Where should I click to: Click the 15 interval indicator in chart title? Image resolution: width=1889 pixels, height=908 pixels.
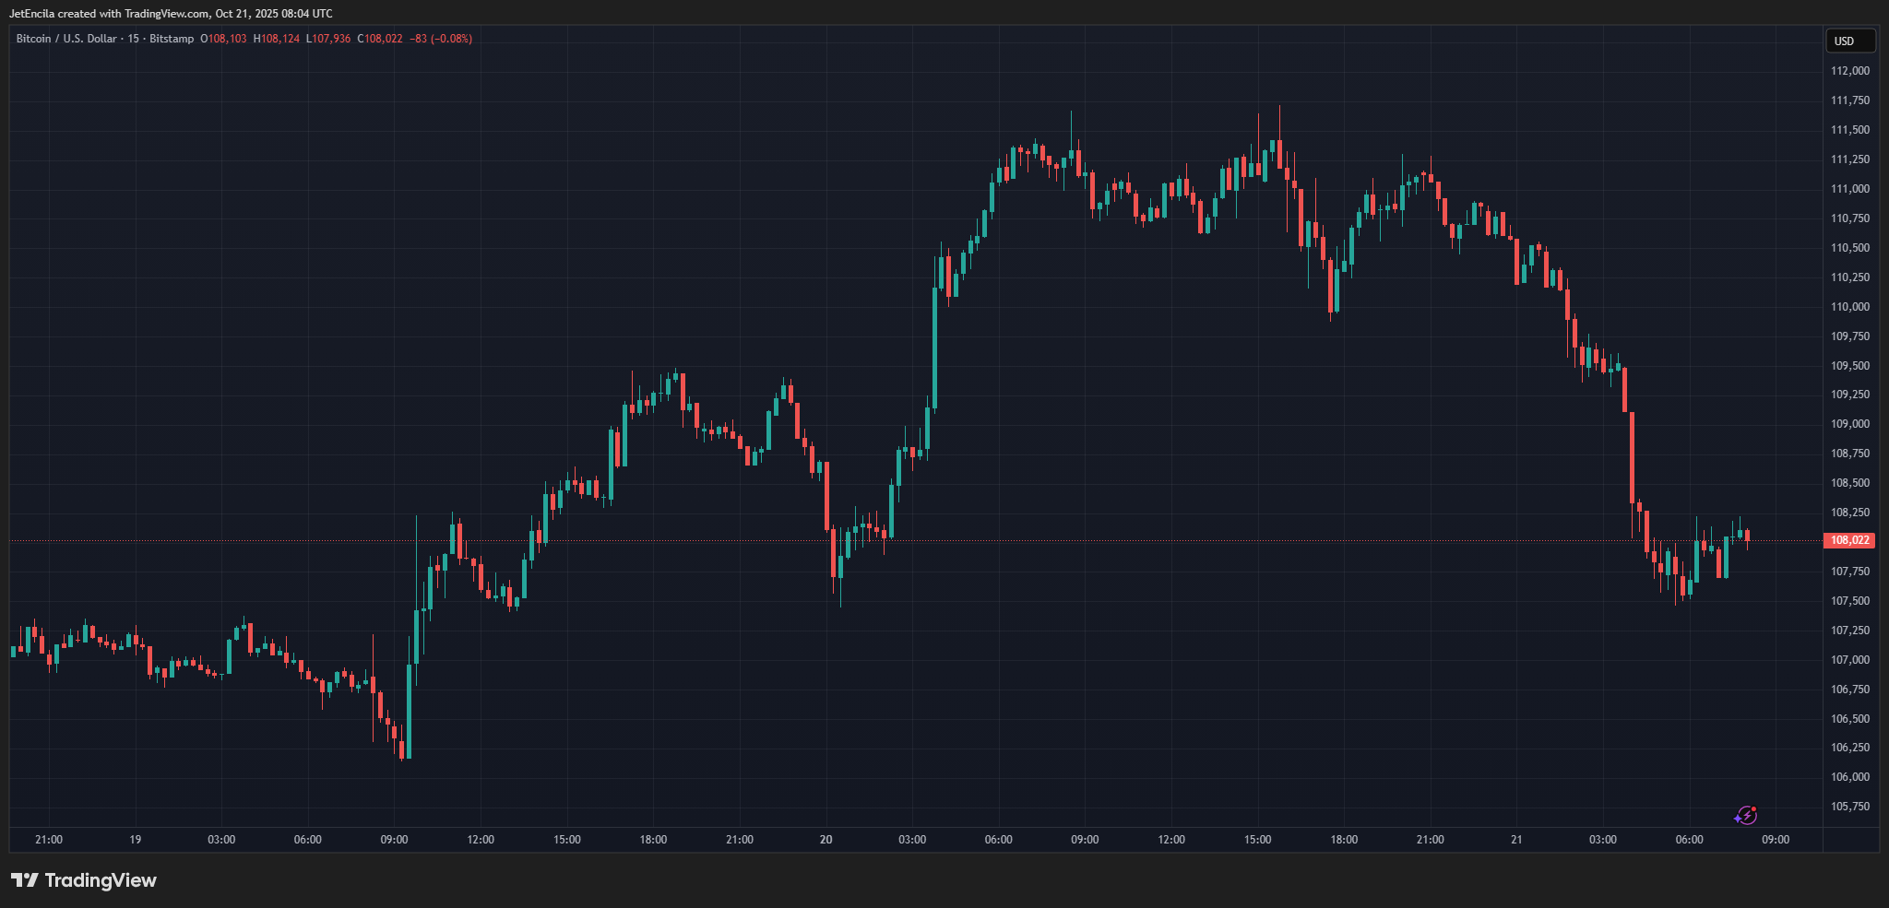coord(134,39)
